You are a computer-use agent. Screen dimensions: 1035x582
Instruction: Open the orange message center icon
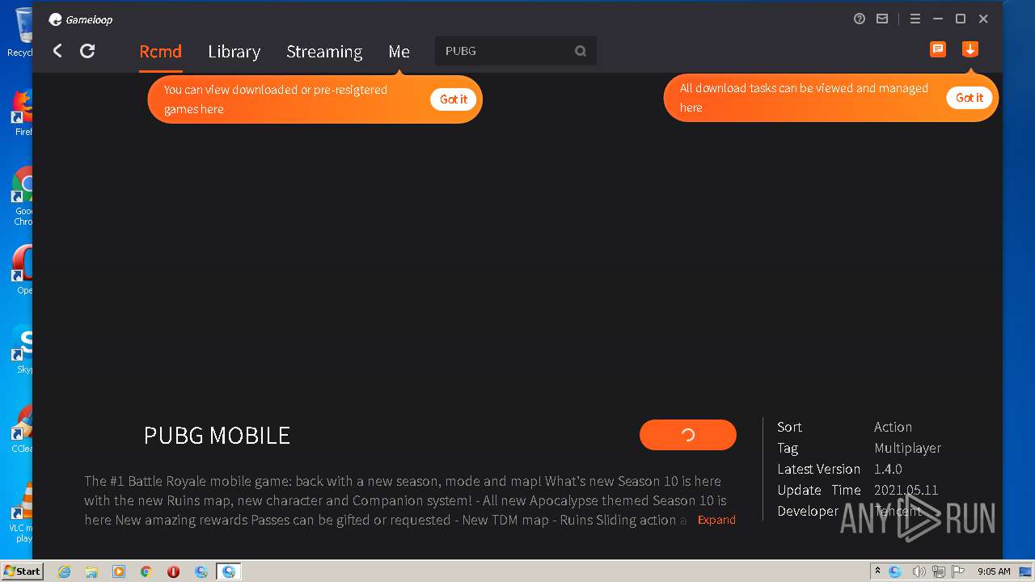click(x=938, y=49)
